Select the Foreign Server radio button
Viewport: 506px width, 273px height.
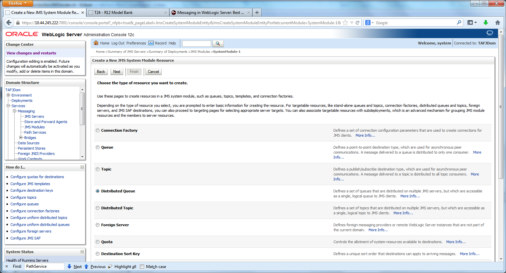coord(98,225)
